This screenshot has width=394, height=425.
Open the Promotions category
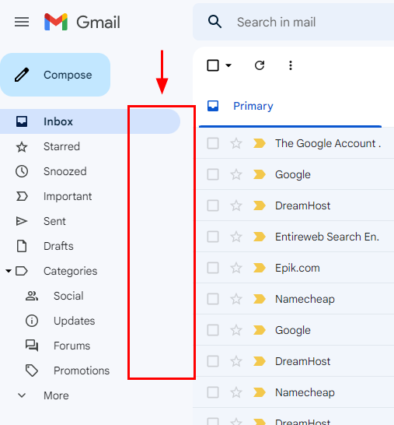click(x=82, y=371)
